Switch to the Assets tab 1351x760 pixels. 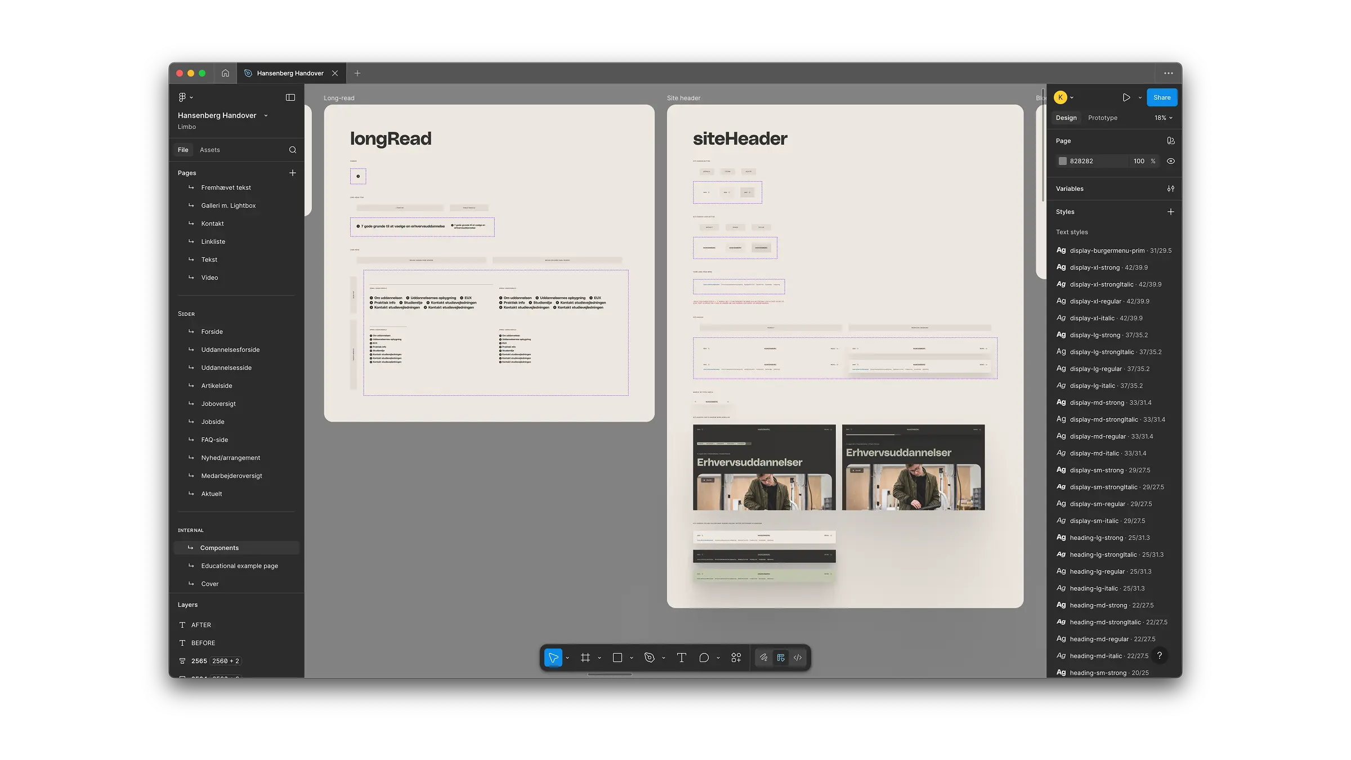(209, 150)
